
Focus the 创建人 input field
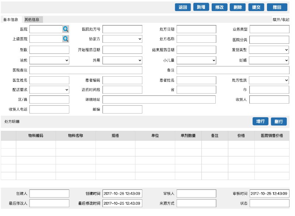pos(49,194)
